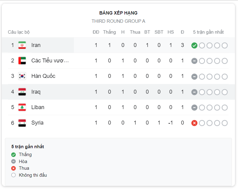Click the green Thắng legend icon
Viewport: 238px width, 190px height.
point(14,155)
